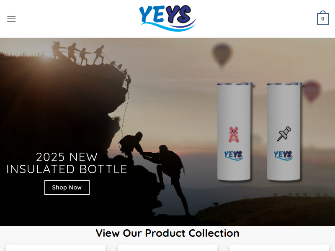Open the hamburger navigation menu
The image size is (335, 251).
(x=11, y=19)
